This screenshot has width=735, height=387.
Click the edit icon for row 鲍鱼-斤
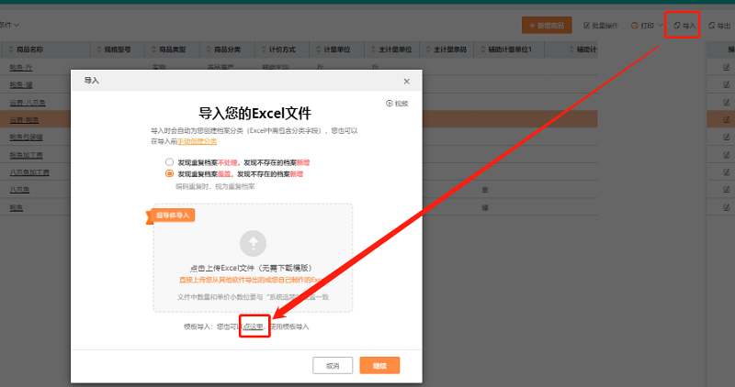727,67
